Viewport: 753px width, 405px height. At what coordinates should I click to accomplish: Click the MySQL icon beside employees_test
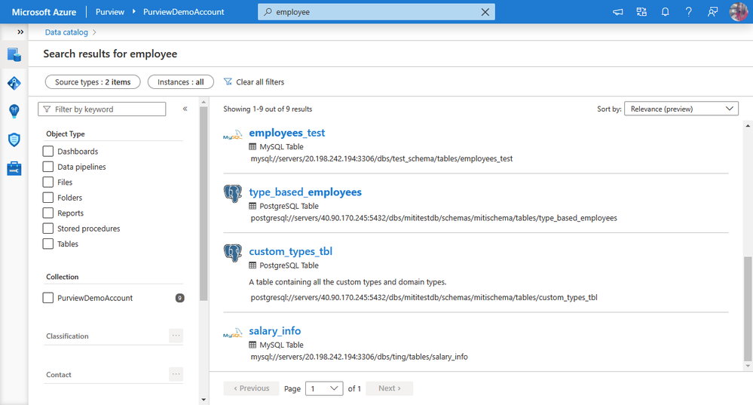(x=233, y=136)
